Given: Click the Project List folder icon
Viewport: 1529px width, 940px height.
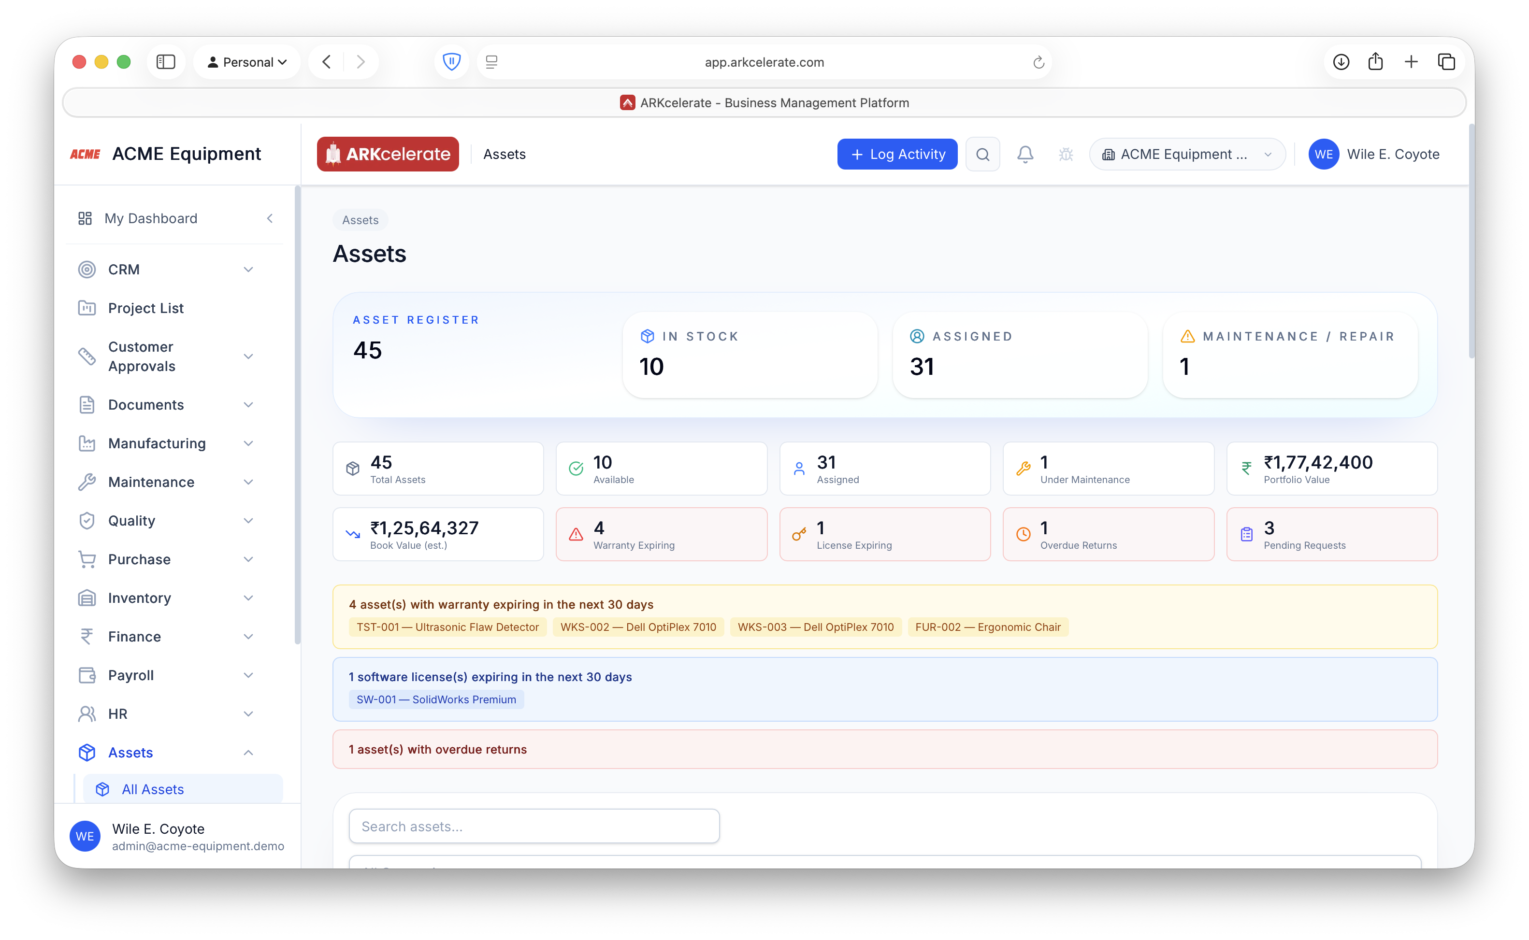Looking at the screenshot, I should (87, 308).
